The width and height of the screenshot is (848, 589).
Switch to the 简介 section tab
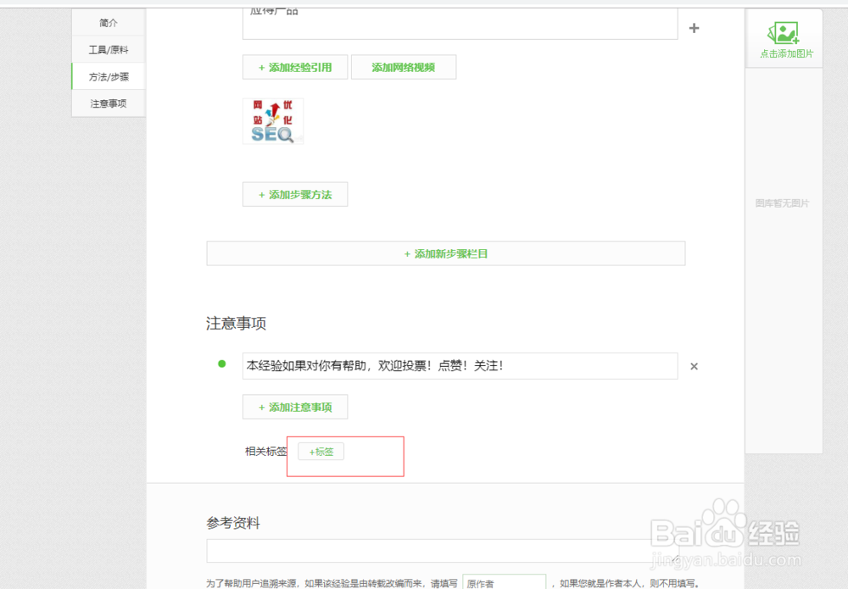tap(108, 23)
